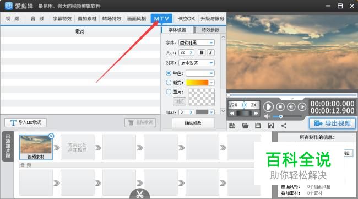Step back one frame
Viewport: 358px width, 199px height.
point(291,107)
